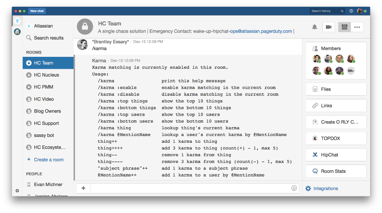Open the Room Stats panel
Screen dimensions: 382x213
click(336, 171)
